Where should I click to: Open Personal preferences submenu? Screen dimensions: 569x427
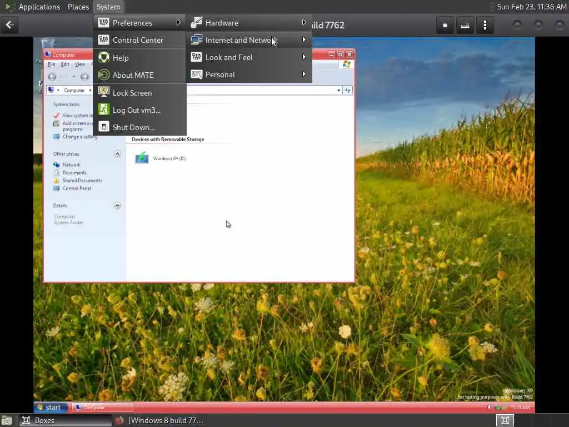point(249,75)
